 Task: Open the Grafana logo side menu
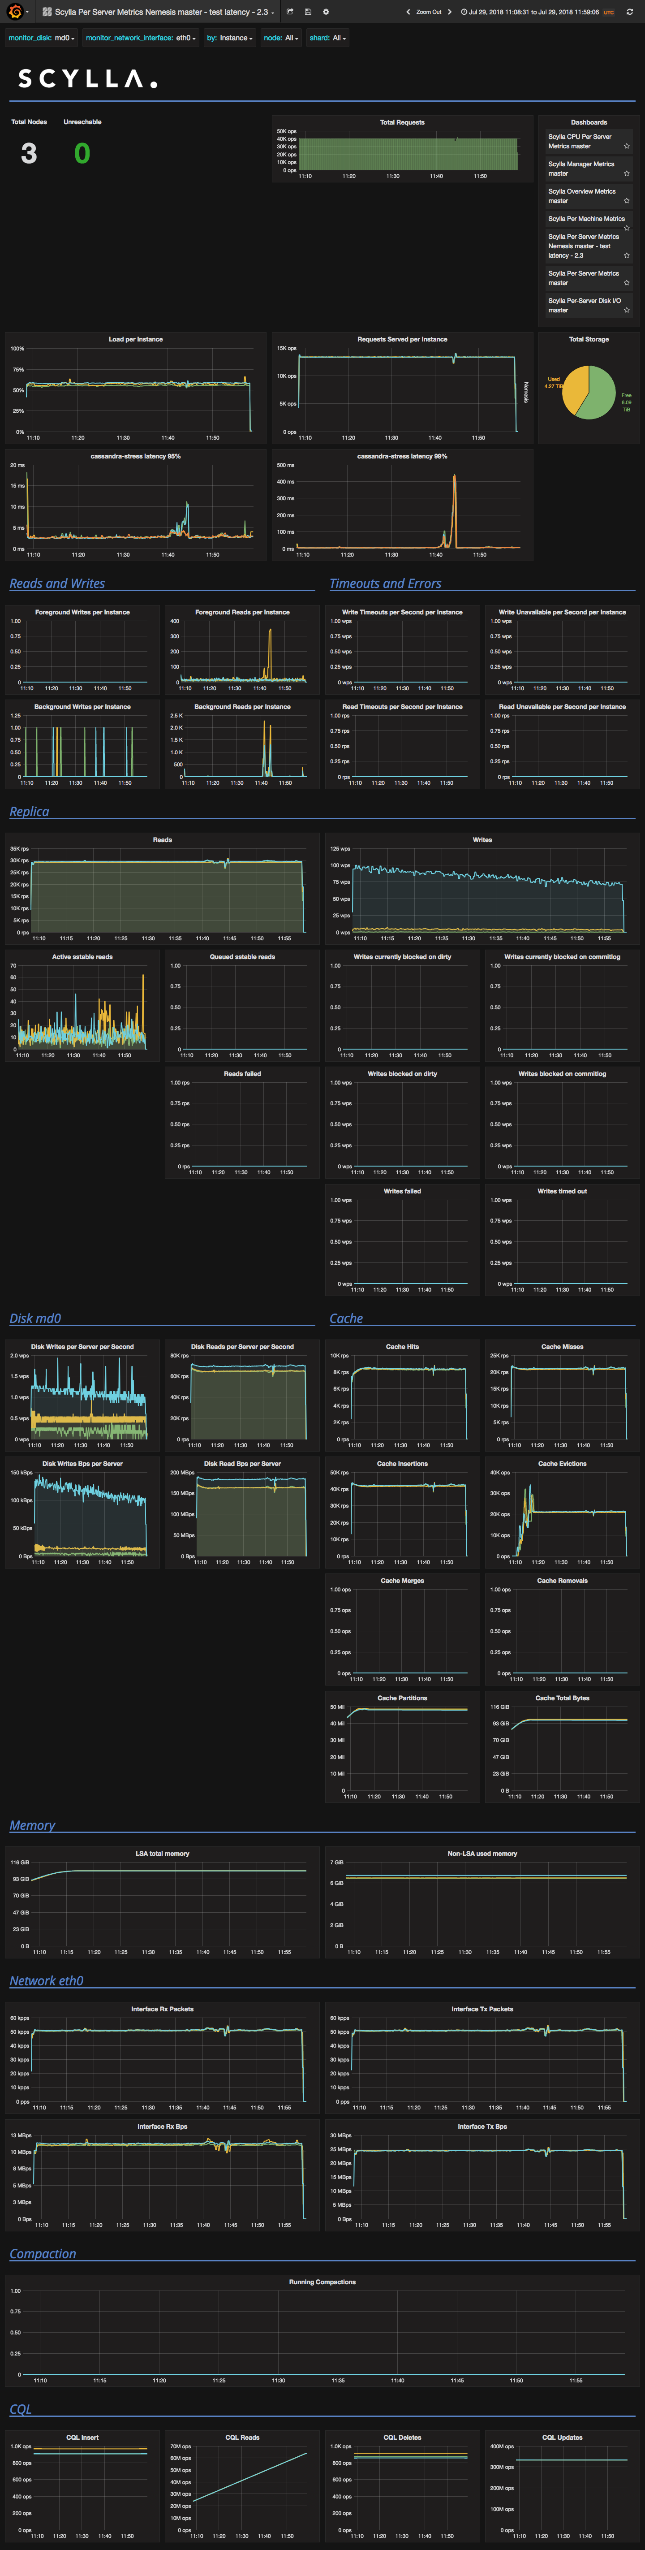point(15,12)
